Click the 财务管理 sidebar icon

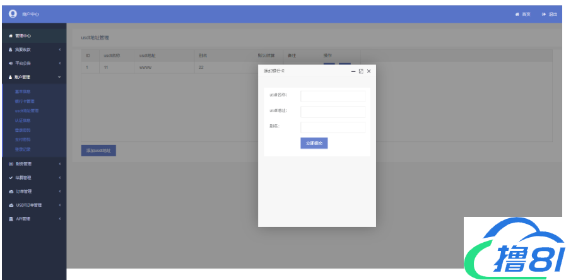click(x=11, y=164)
